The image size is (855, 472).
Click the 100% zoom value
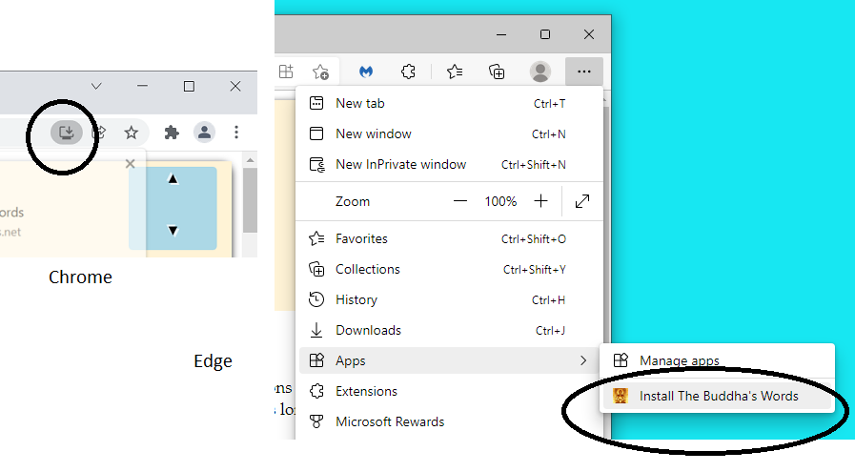coord(500,201)
